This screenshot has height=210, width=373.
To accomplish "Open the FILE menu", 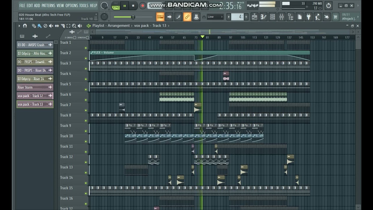I will (x=22, y=6).
